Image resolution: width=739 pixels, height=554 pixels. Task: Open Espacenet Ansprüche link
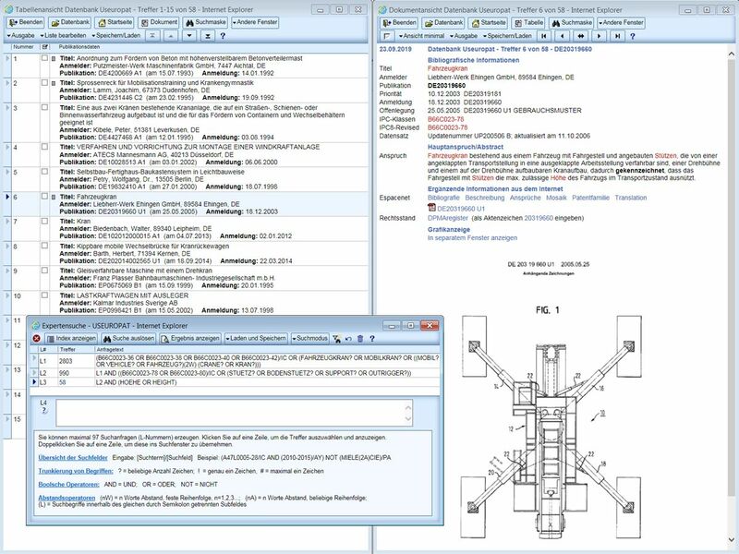[525, 198]
